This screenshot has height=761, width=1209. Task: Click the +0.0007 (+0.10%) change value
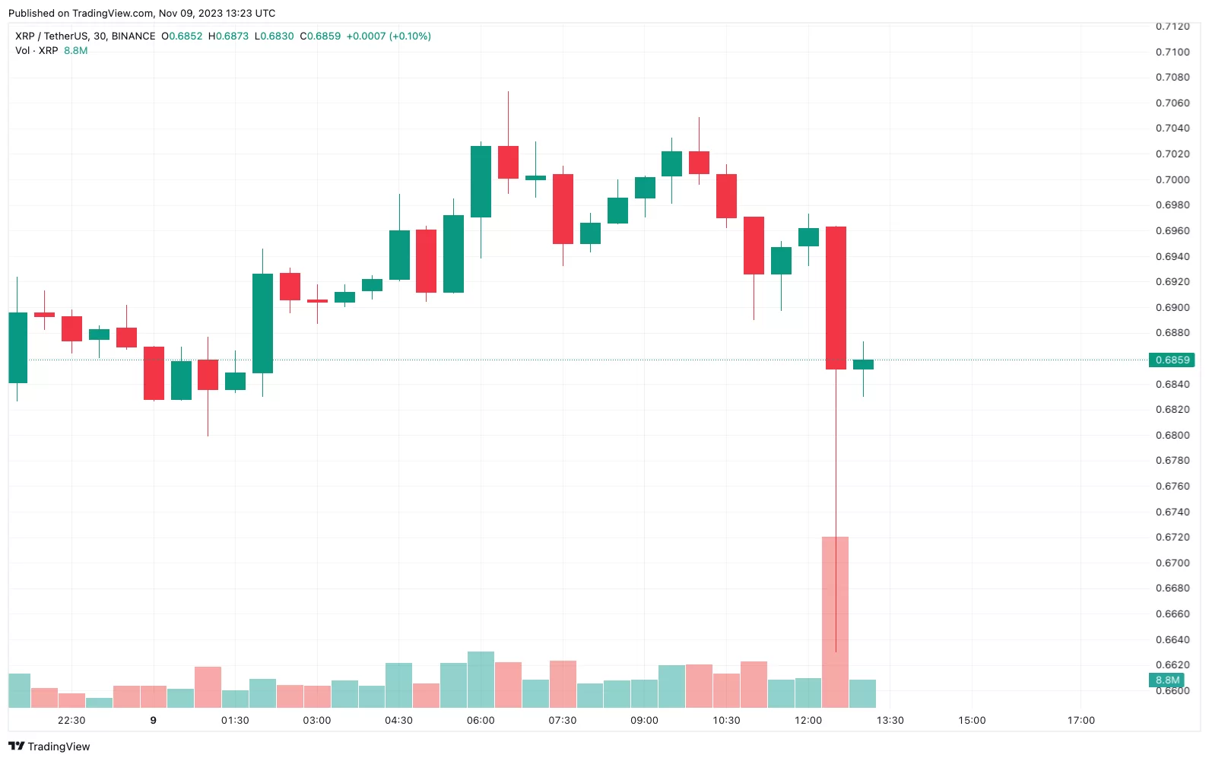pyautogui.click(x=389, y=36)
